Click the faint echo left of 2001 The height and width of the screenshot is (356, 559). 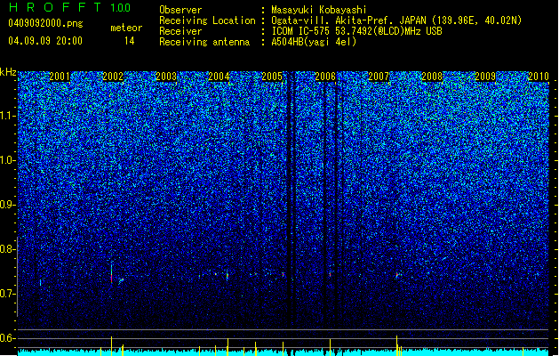40,282
